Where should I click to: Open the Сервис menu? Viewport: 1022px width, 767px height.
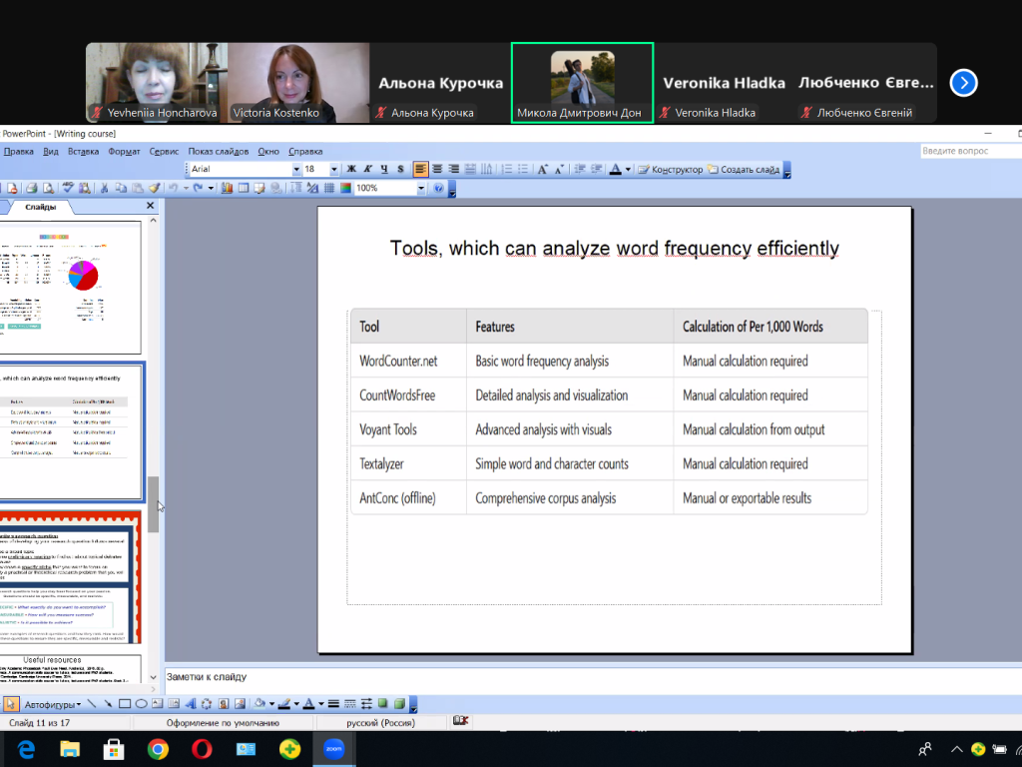point(164,152)
